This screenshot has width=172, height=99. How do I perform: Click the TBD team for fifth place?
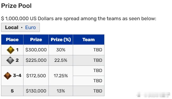pyautogui.click(x=98, y=91)
